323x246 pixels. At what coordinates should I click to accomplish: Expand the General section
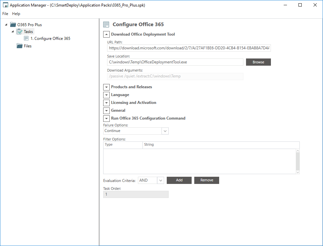(106, 110)
